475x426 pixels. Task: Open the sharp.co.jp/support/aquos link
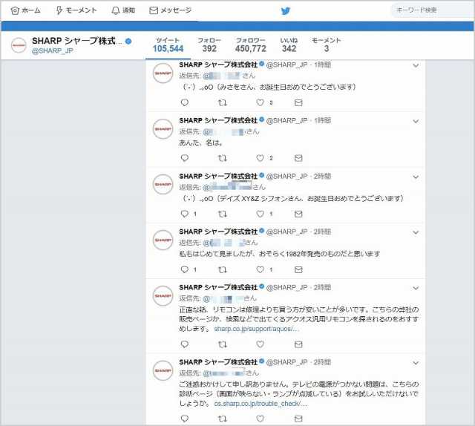[250, 328]
